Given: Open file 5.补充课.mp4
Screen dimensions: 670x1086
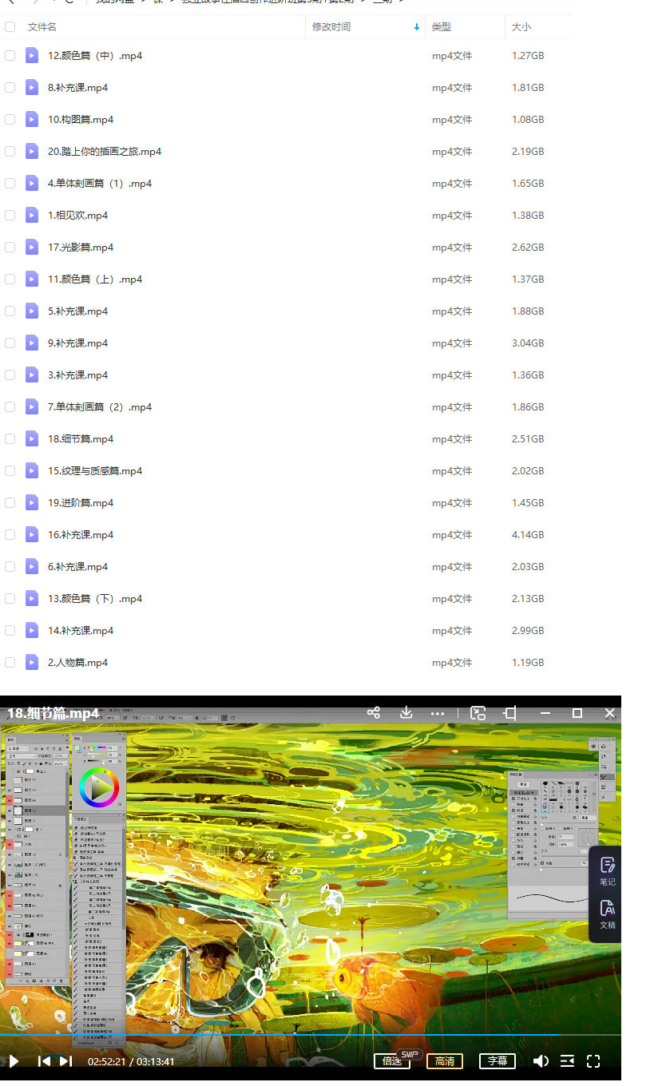Looking at the screenshot, I should coord(77,311).
